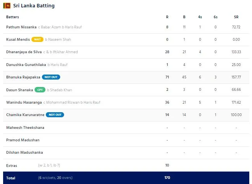Open Maheesh Theekshana's profile
Image resolution: width=252 pixels, height=184 pixels.
[x=25, y=127]
